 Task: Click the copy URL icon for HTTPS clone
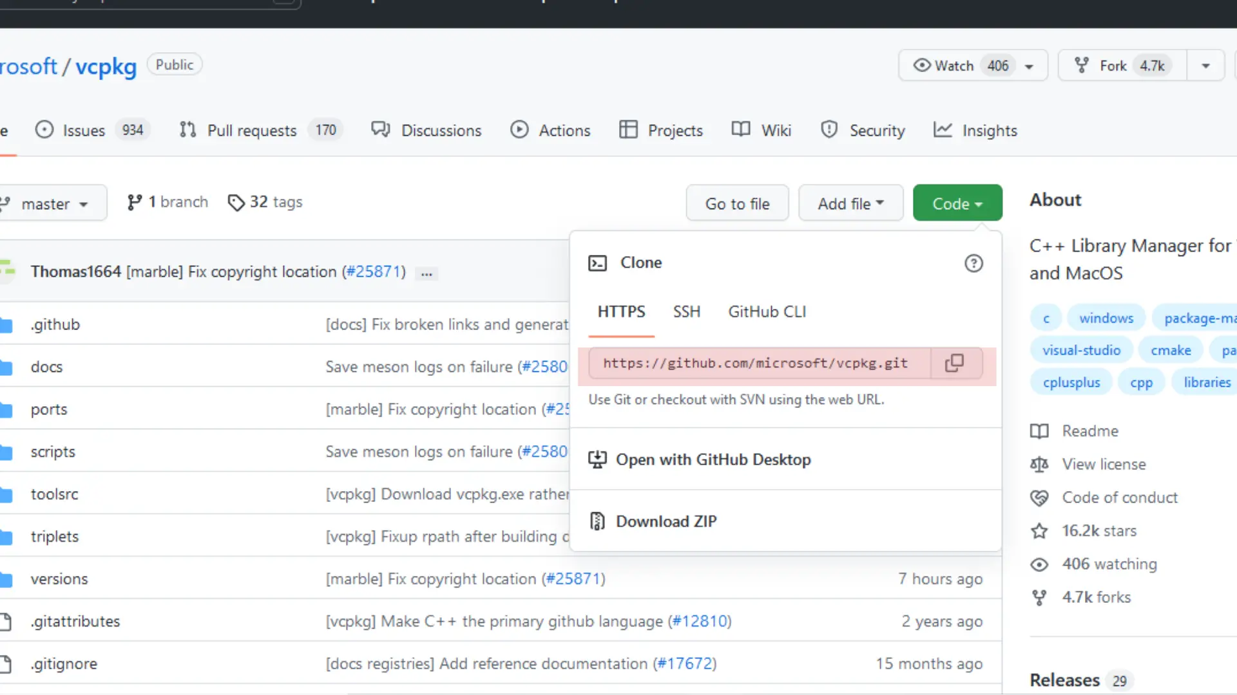pos(955,363)
